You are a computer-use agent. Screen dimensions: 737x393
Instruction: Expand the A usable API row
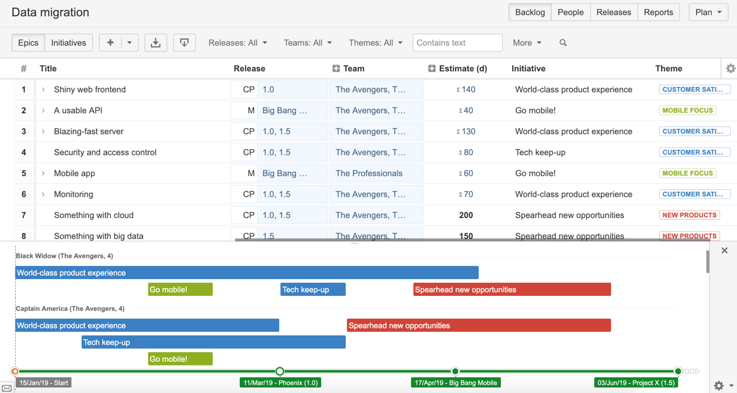click(43, 110)
